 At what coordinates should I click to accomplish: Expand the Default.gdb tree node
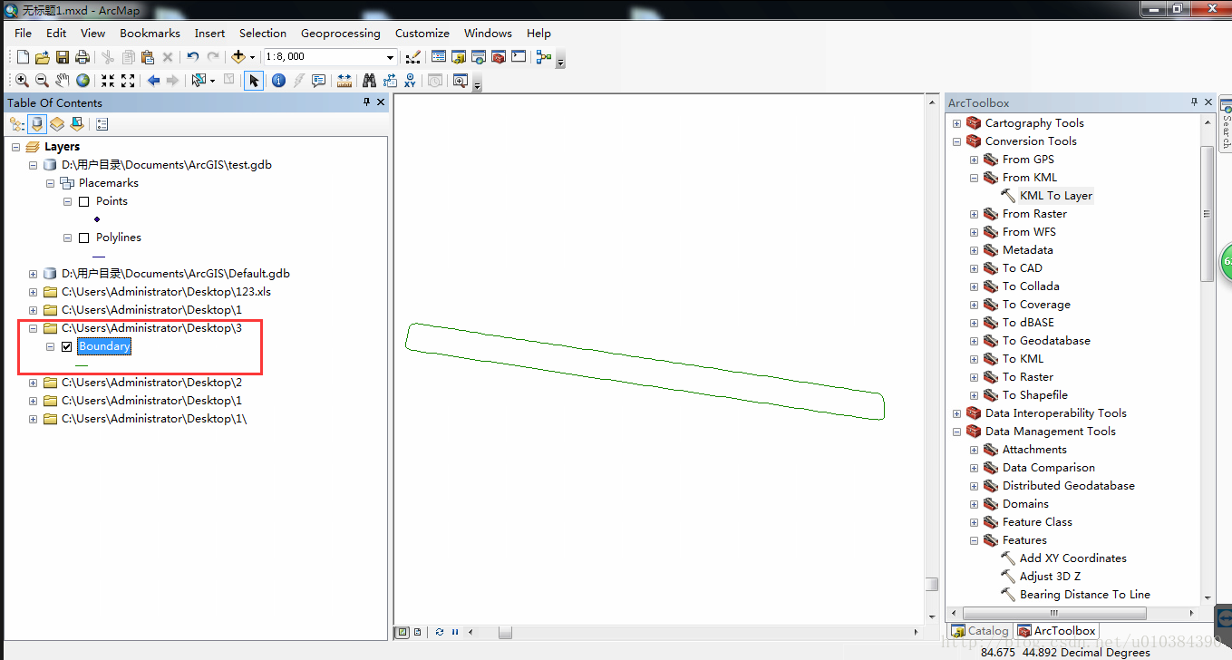(x=34, y=274)
